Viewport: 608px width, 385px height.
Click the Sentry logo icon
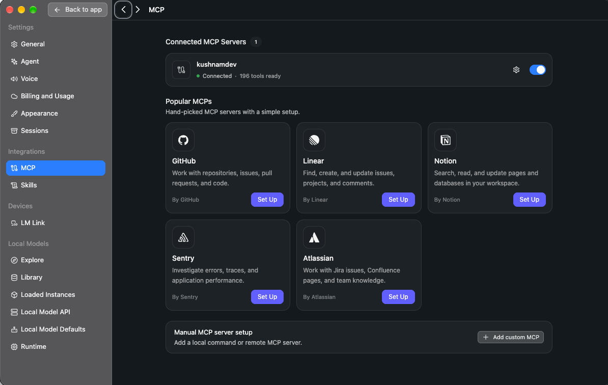(x=183, y=237)
